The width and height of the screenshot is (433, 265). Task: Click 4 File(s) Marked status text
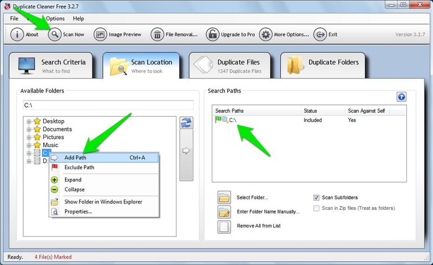point(53,257)
